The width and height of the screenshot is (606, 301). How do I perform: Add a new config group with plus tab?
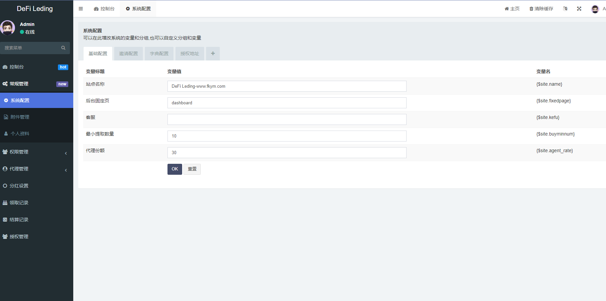213,53
